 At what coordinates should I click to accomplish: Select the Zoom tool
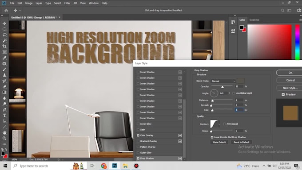coord(4,138)
